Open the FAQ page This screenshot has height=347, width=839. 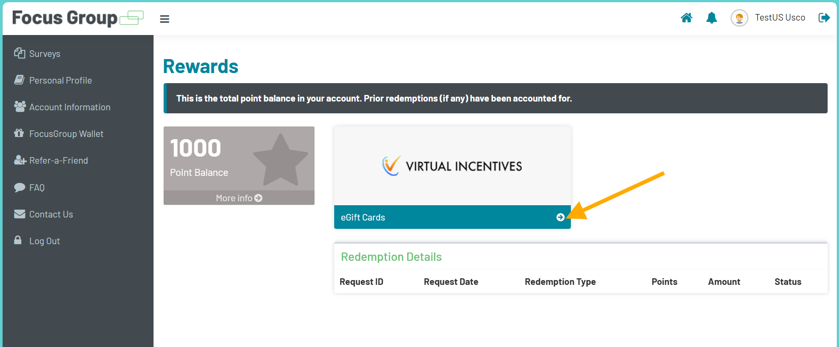click(37, 188)
